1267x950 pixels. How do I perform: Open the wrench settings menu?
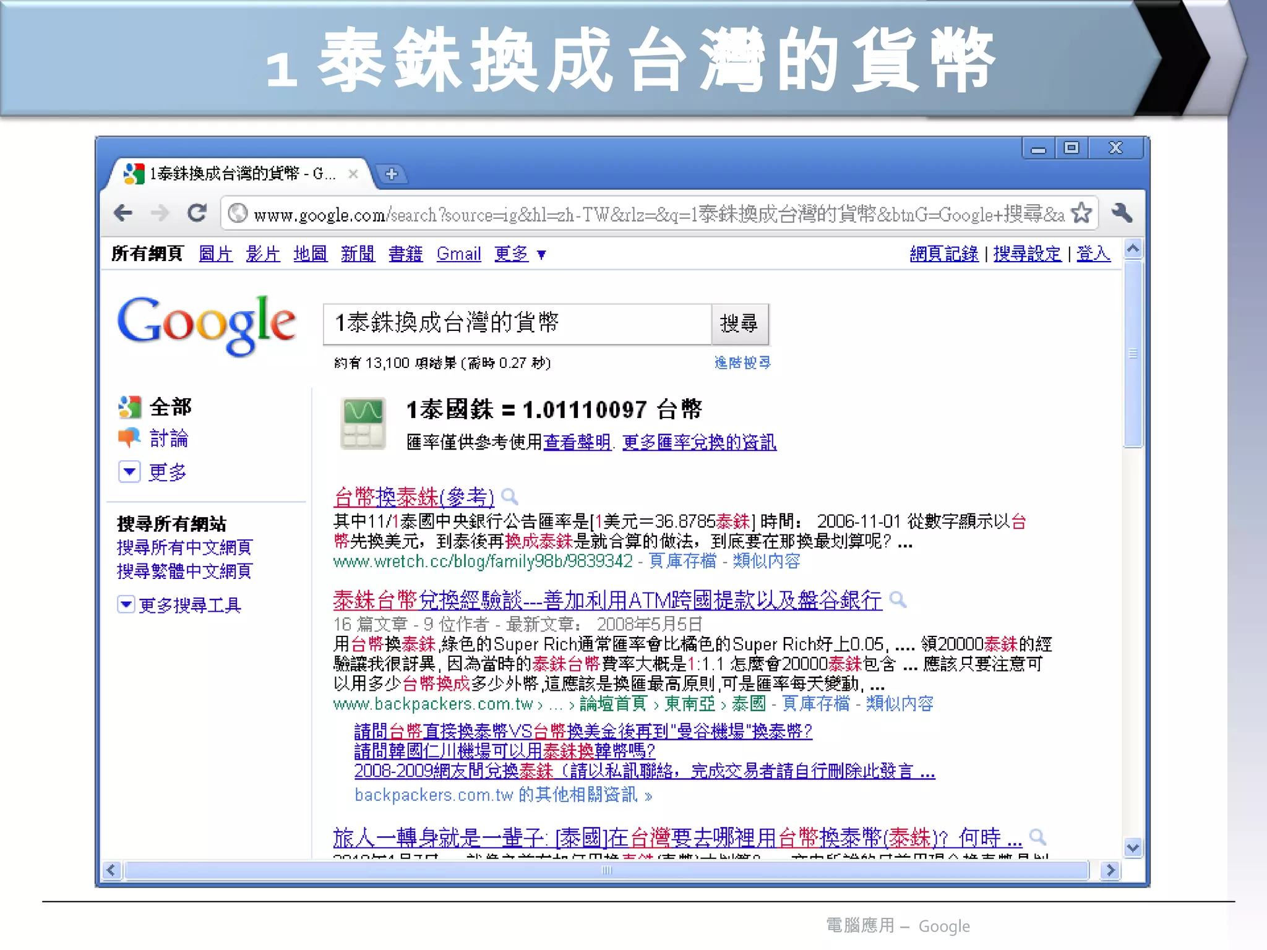[x=1122, y=213]
